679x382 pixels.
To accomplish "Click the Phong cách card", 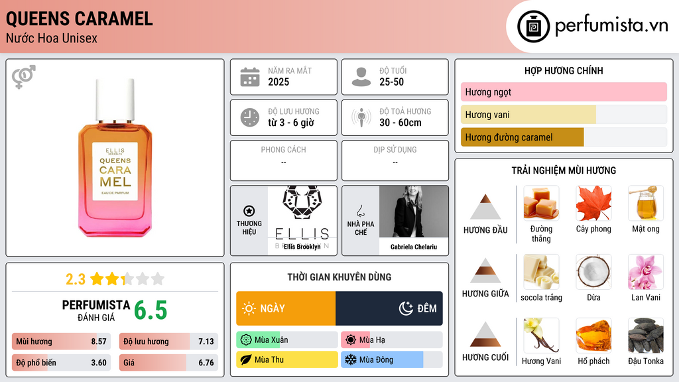I will (284, 160).
